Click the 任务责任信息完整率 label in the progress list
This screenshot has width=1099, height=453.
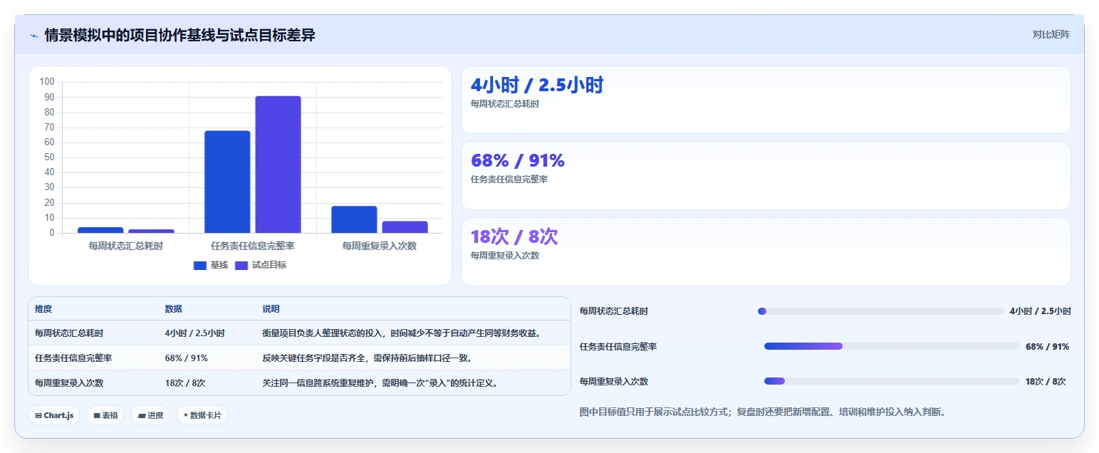tap(618, 346)
